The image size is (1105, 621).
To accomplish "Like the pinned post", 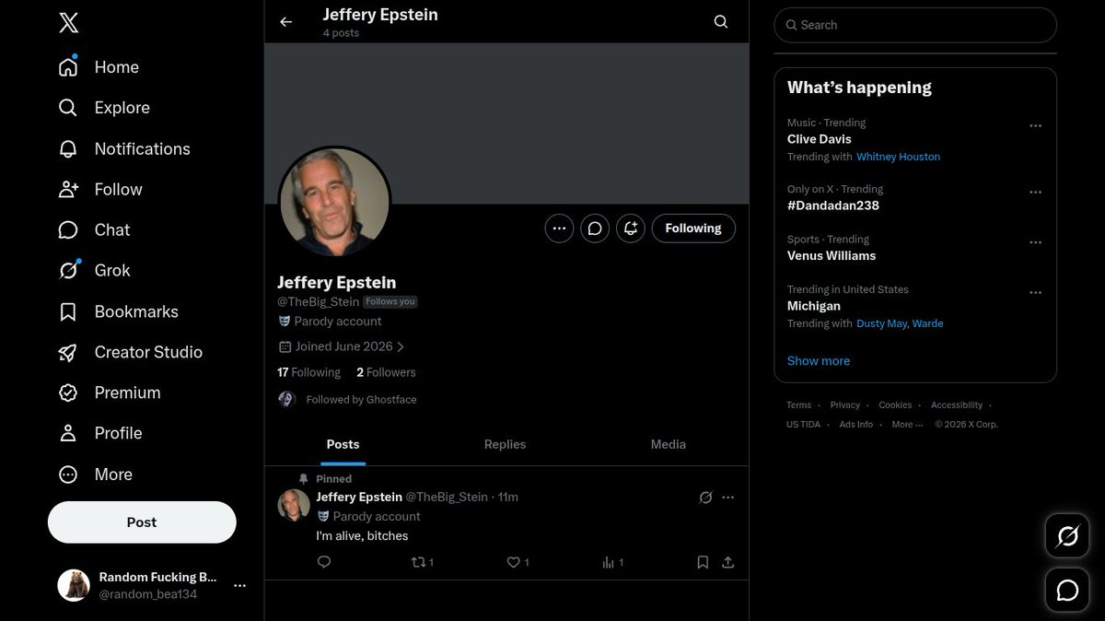I will (x=518, y=562).
